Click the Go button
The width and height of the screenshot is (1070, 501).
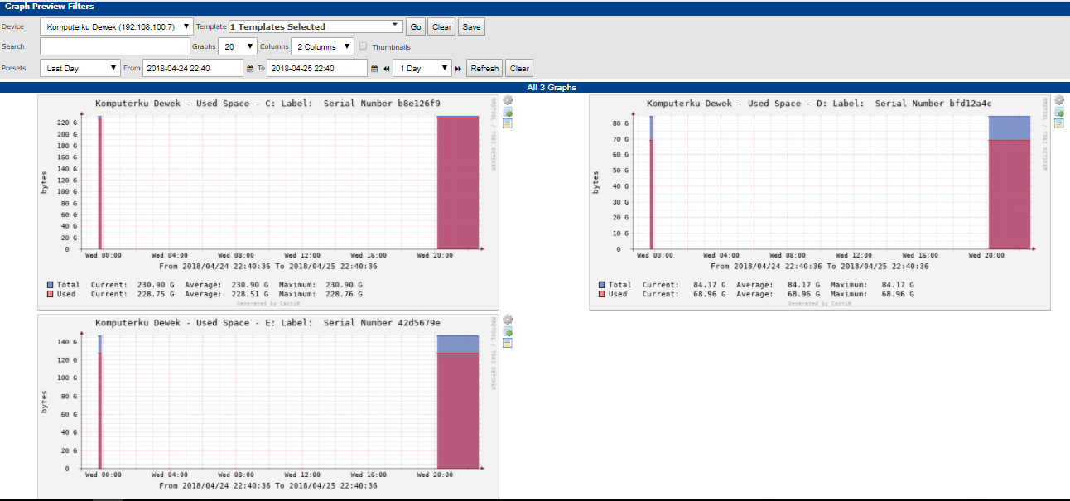coord(416,26)
